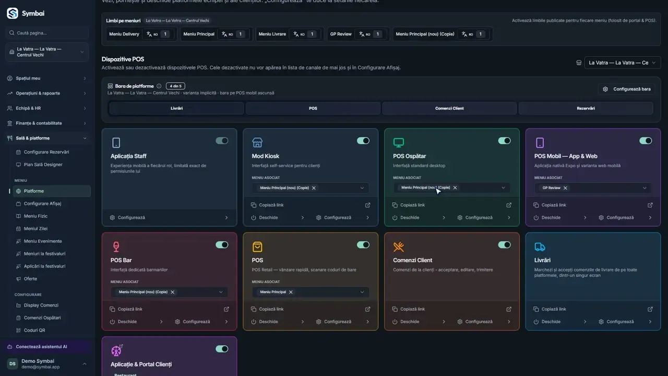This screenshot has width=668, height=376.
Task: Toggle POS Mobil — App & Web switch
Action: (646, 140)
